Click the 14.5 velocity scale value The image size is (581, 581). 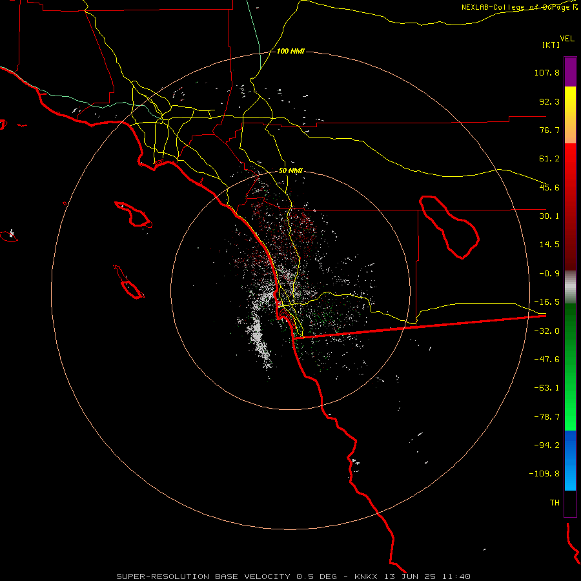point(549,245)
